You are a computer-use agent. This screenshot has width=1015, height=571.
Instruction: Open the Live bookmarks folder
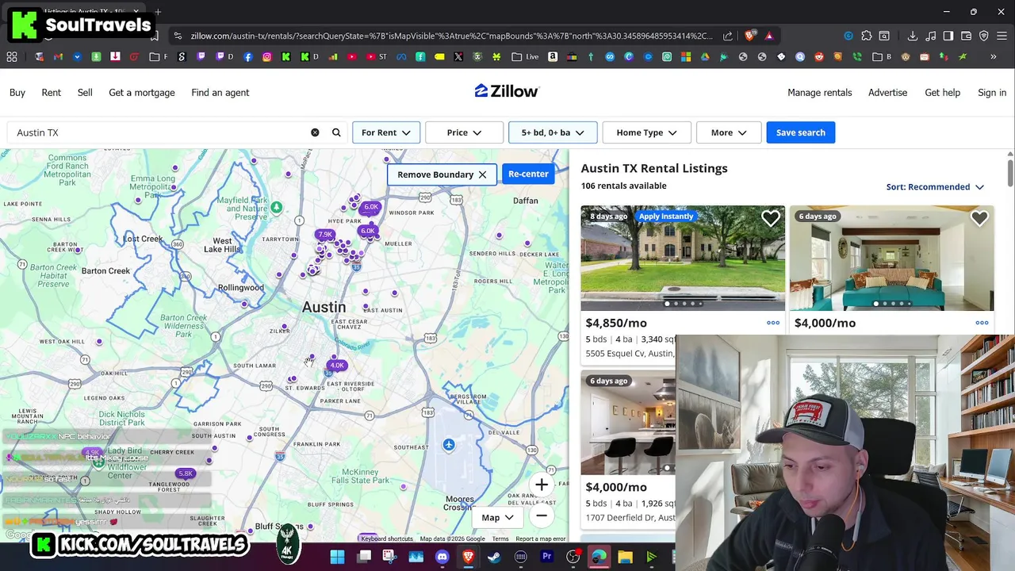click(x=525, y=57)
